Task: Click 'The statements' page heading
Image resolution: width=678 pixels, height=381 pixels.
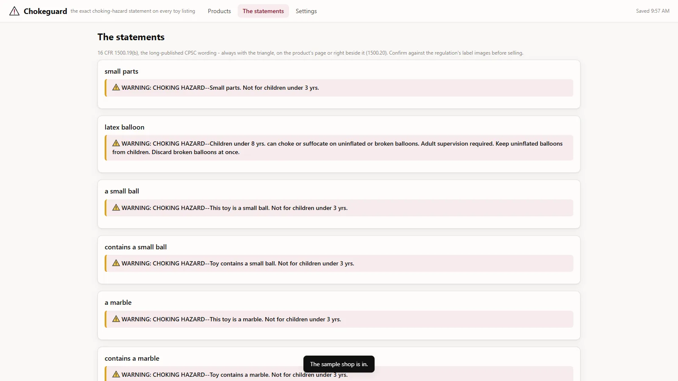Action: click(x=131, y=37)
